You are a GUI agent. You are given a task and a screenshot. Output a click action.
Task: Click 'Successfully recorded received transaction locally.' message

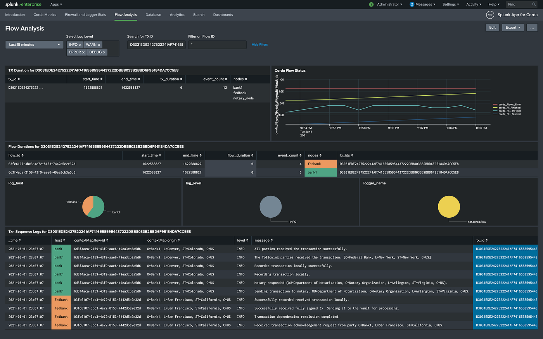tap(301, 300)
